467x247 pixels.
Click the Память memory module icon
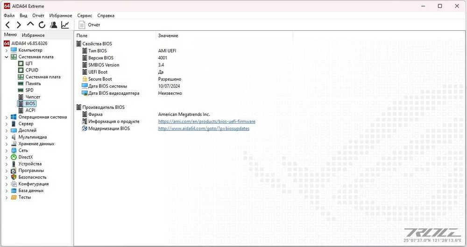[x=21, y=84]
